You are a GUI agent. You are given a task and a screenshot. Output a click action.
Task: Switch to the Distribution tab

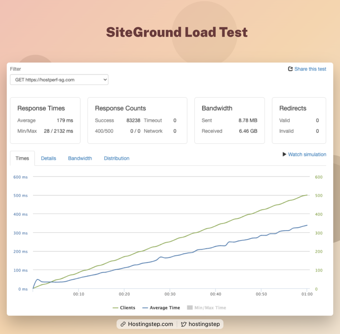(x=117, y=158)
